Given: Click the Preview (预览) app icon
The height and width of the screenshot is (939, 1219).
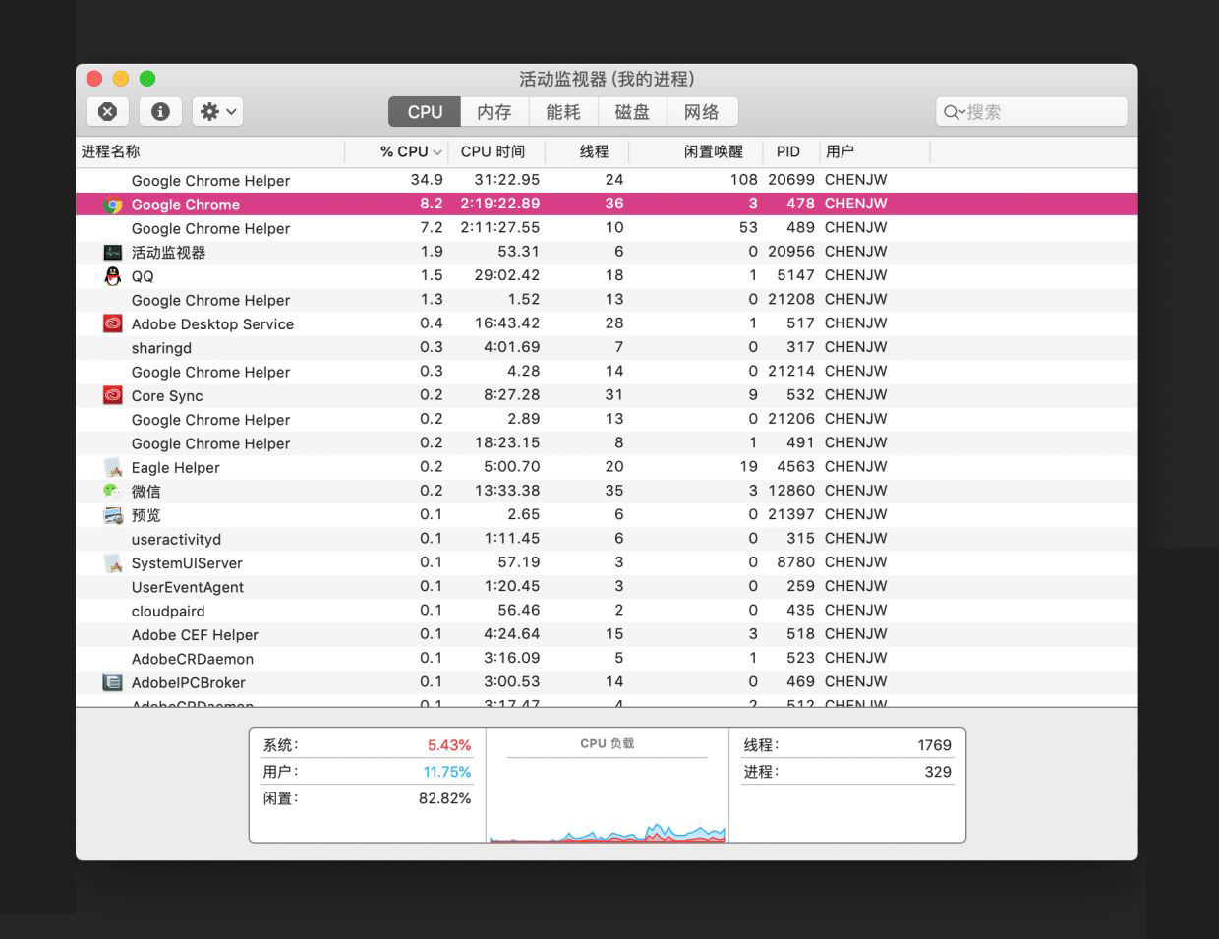Looking at the screenshot, I should [113, 515].
